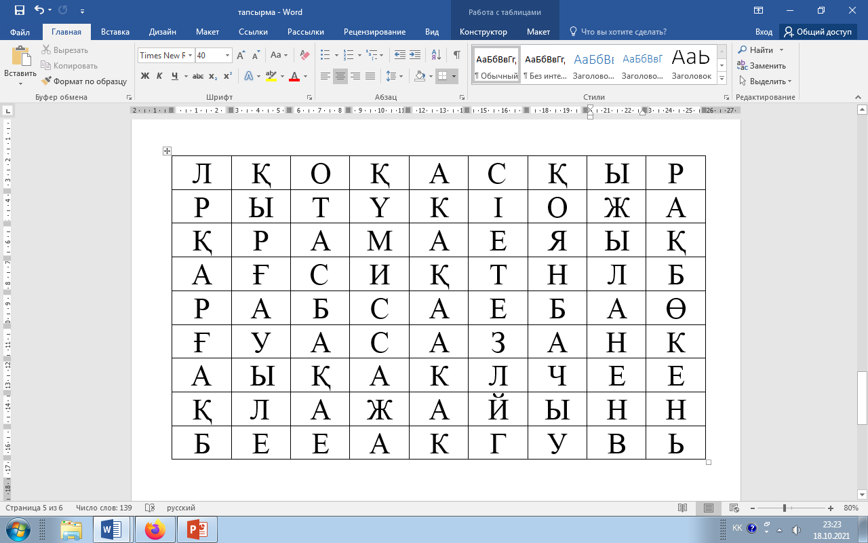868x543 pixels.
Task: Click the table move handle icon
Action: click(167, 151)
